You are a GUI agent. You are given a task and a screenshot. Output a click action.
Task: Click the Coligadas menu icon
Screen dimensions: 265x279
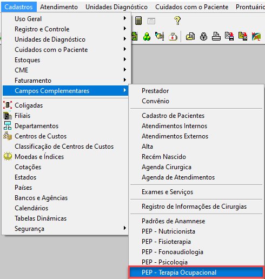pos(8,105)
